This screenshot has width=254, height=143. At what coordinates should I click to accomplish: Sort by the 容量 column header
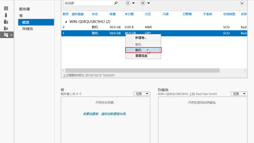(113, 14)
